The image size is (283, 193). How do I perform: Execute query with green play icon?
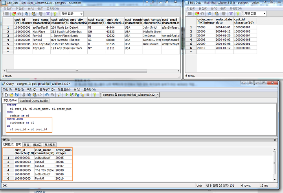point(66,95)
